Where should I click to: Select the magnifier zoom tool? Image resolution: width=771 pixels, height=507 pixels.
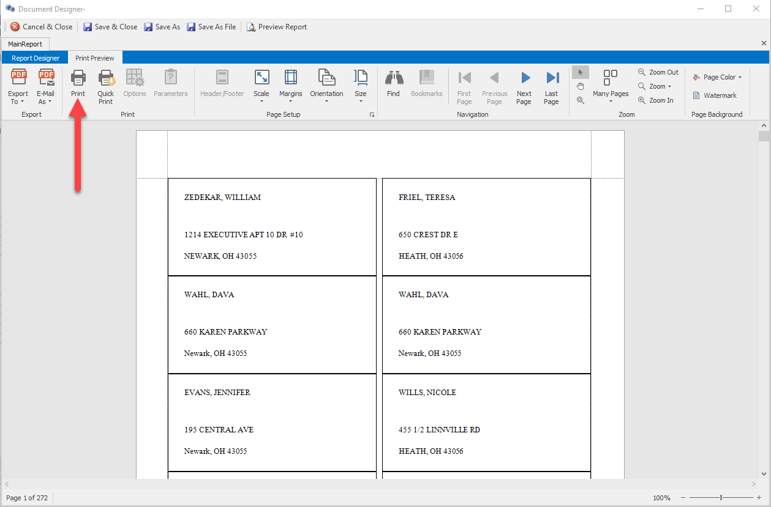[581, 100]
